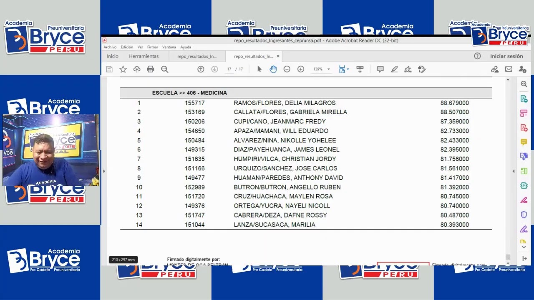Screen dimensions: 534x300
Task: Go to the next page arrow
Action: [x=214, y=69]
